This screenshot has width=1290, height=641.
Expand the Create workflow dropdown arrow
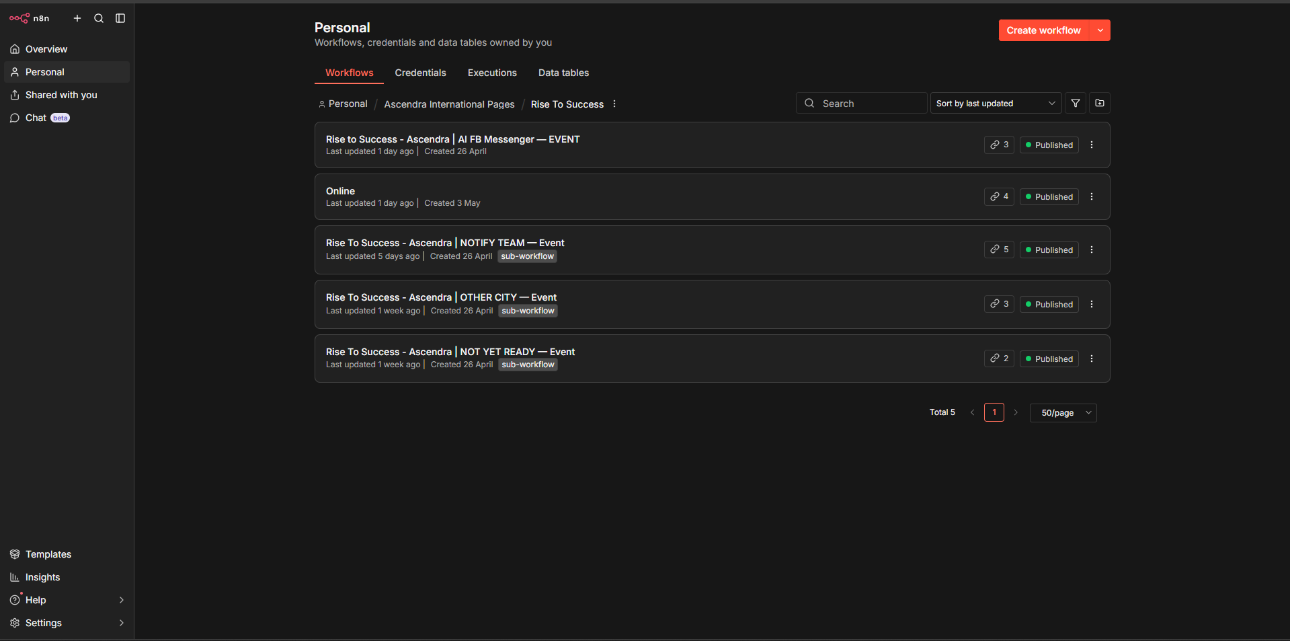pyautogui.click(x=1100, y=30)
